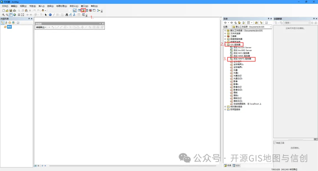Click the Full Extent globe icon
Viewport: 318px width, 171px height.
14,15
